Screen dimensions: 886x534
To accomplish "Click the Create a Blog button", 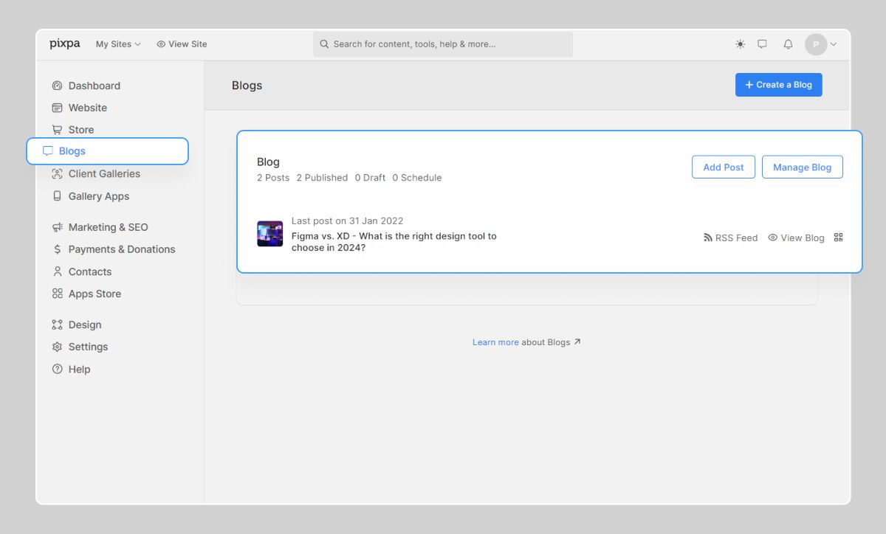I will 778,84.
